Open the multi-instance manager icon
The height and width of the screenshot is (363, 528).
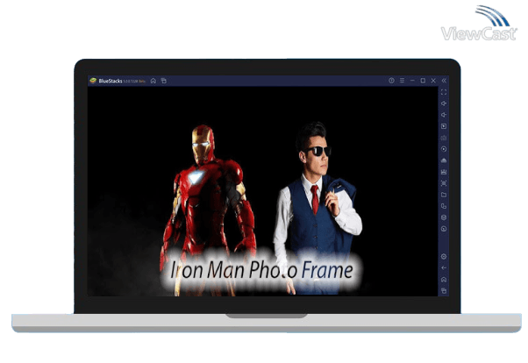click(444, 206)
